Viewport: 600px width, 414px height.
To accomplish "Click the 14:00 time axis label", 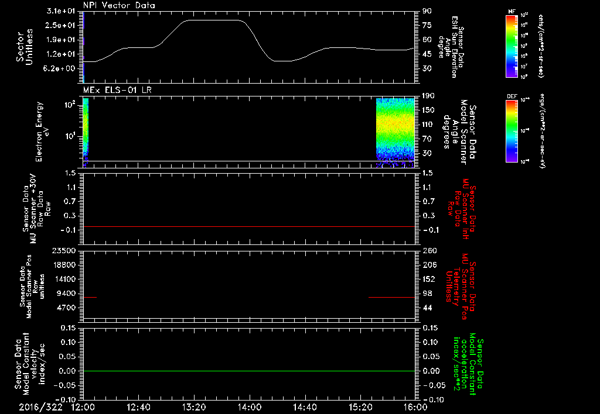I will (250, 407).
